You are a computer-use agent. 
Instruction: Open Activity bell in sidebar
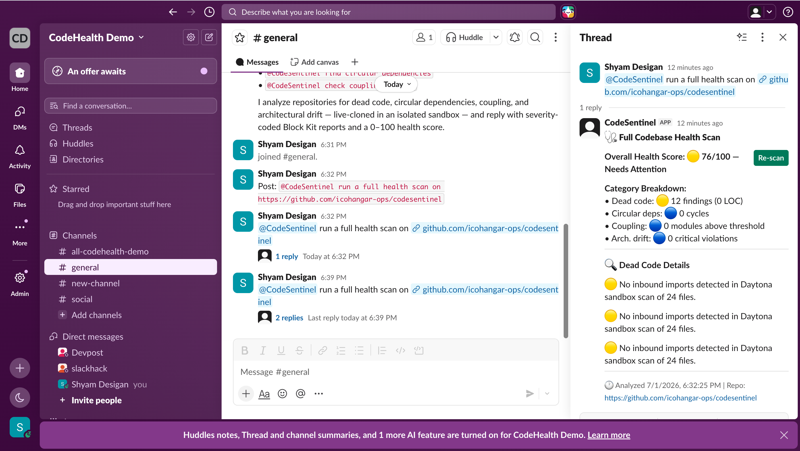(x=20, y=157)
